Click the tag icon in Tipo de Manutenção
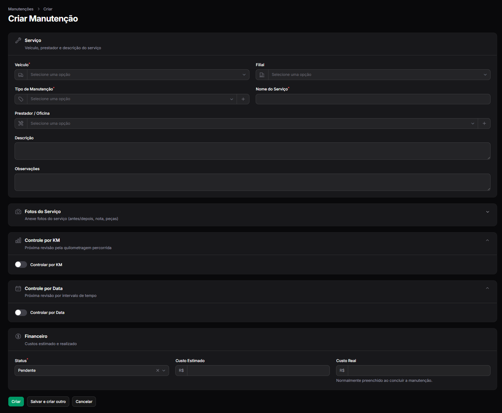Screen dimensions: 502x413 point(21,99)
